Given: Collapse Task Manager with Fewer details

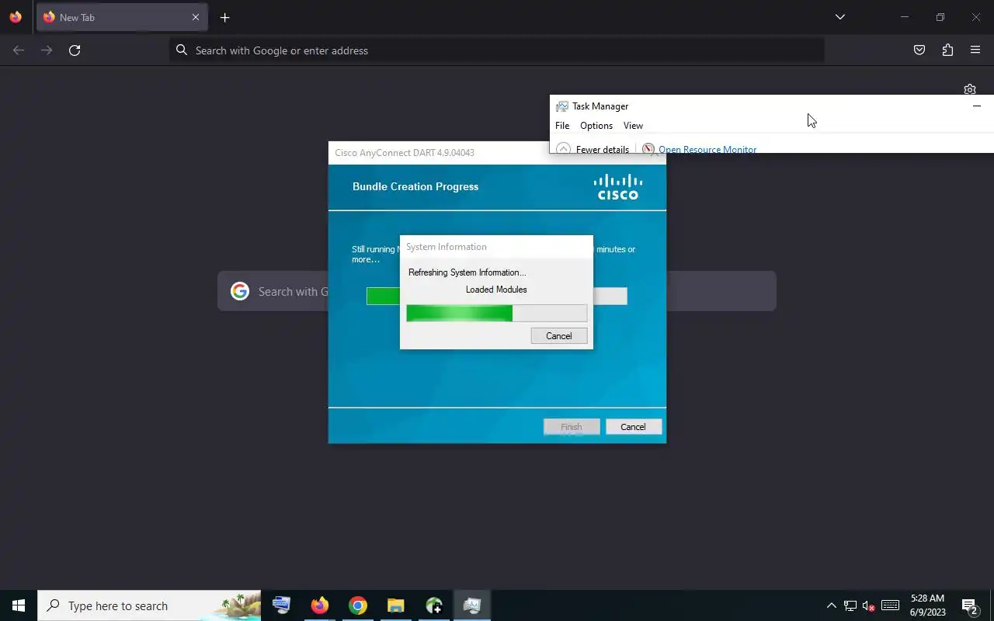Looking at the screenshot, I should coord(594,149).
